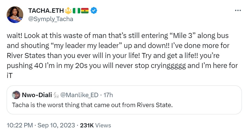The height and width of the screenshot is (131, 246).
Task: Click the quoted tweet's 17h timestamp
Action: tap(108, 95)
